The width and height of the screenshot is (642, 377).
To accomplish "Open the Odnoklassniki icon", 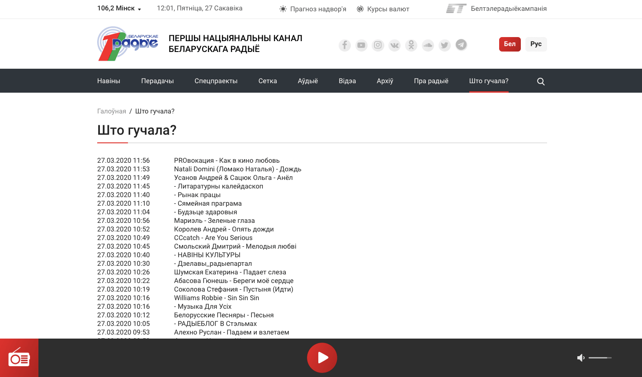I will tap(411, 45).
